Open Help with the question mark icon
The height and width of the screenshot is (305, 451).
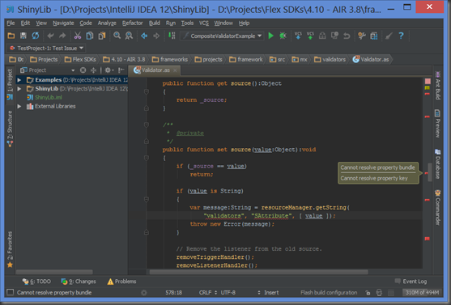pyautogui.click(x=401, y=36)
